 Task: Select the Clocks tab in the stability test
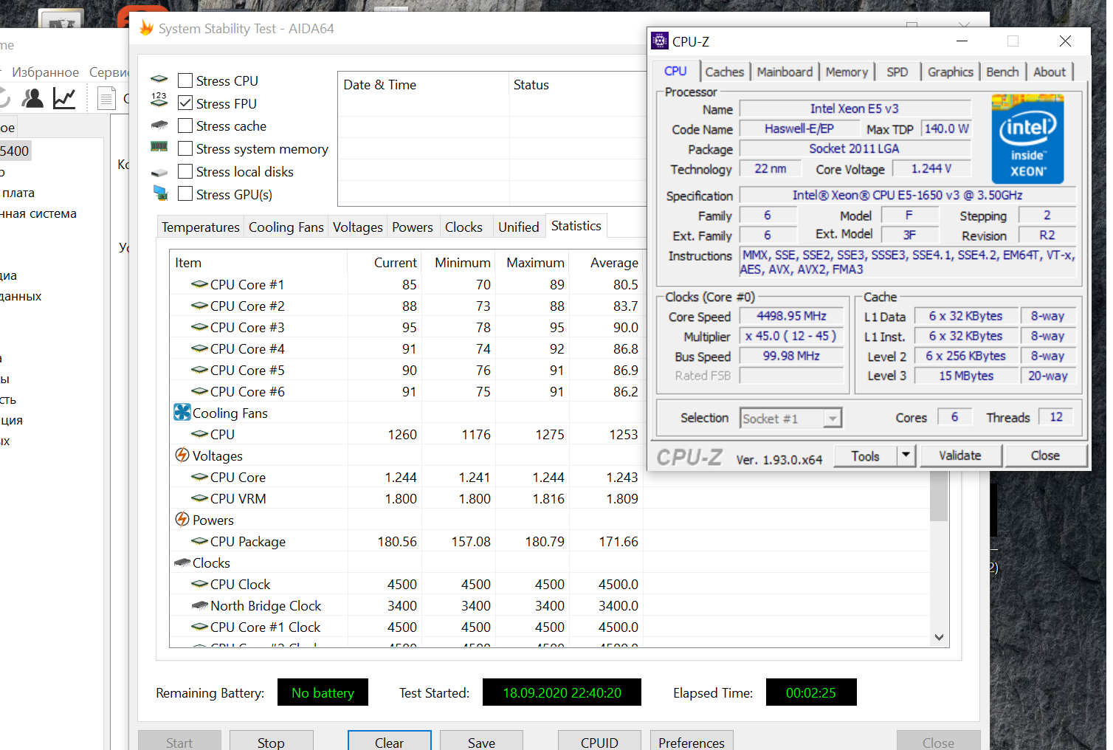pos(464,227)
